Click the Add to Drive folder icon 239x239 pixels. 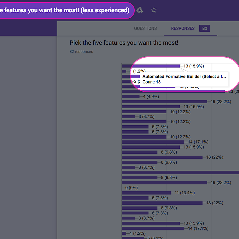[139, 10]
